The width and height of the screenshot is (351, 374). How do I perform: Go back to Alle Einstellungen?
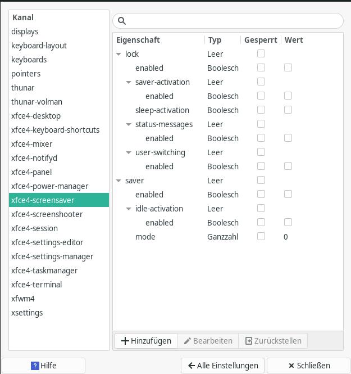(222, 366)
